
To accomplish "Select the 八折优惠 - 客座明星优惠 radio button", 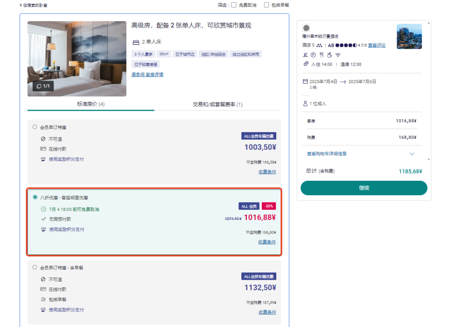I will pos(35,197).
